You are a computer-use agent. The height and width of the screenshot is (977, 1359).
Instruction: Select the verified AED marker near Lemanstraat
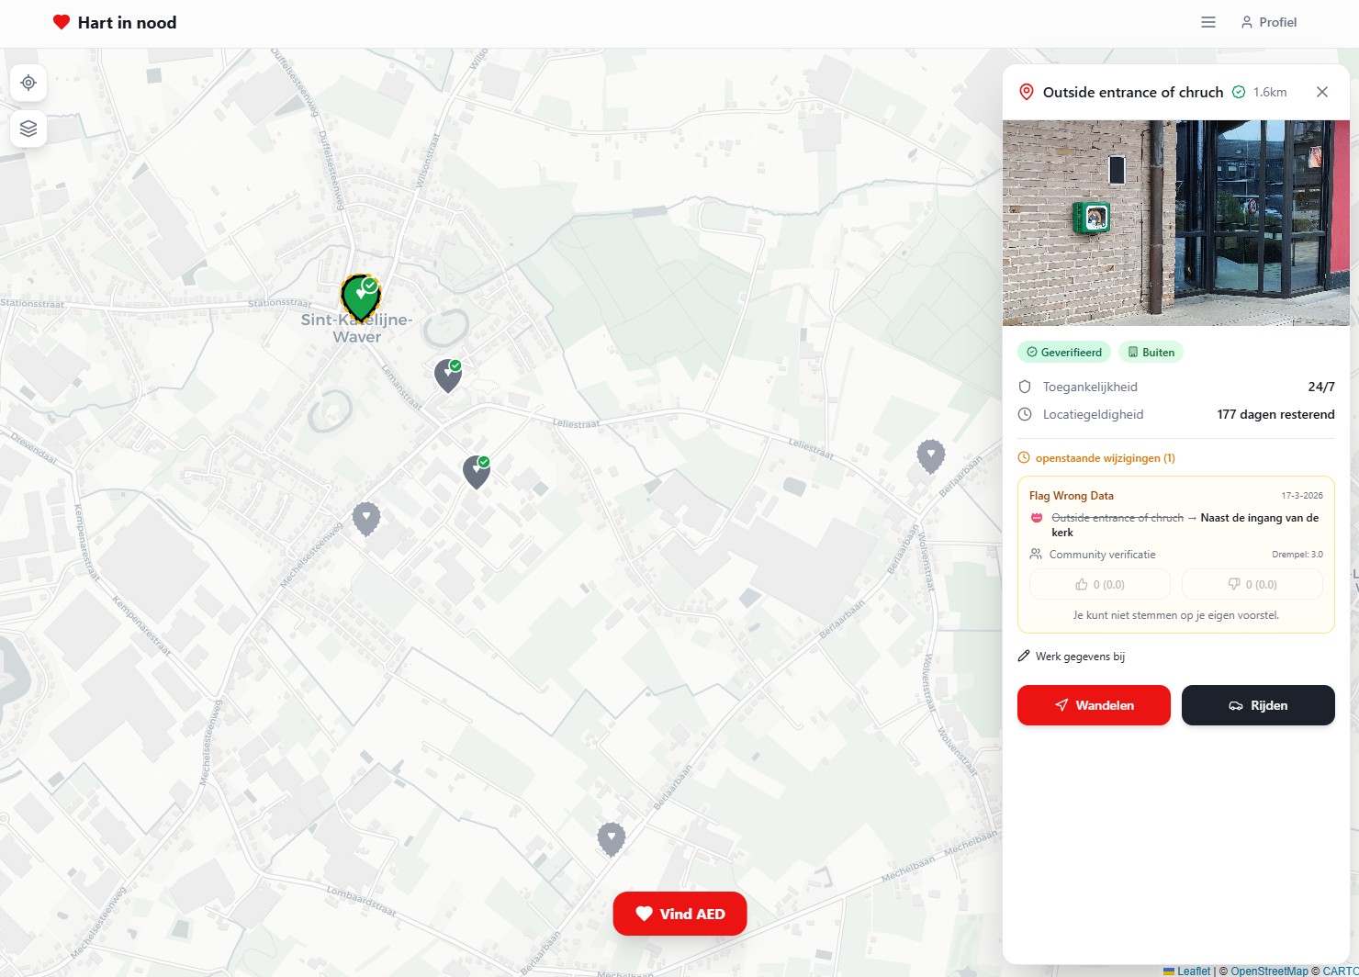(x=447, y=375)
